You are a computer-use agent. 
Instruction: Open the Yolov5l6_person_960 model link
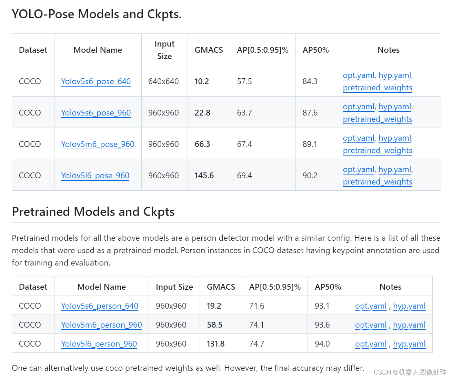point(99,344)
